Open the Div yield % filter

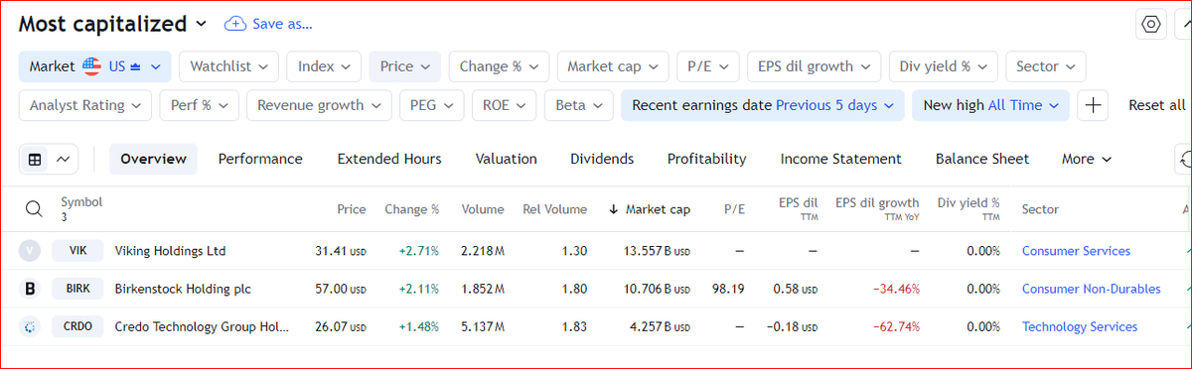tap(943, 66)
